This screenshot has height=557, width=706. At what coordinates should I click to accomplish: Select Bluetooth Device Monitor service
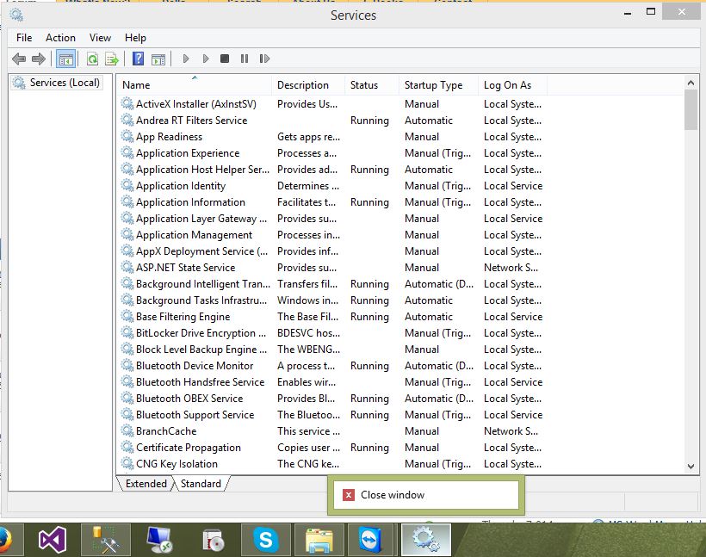click(x=331, y=366)
